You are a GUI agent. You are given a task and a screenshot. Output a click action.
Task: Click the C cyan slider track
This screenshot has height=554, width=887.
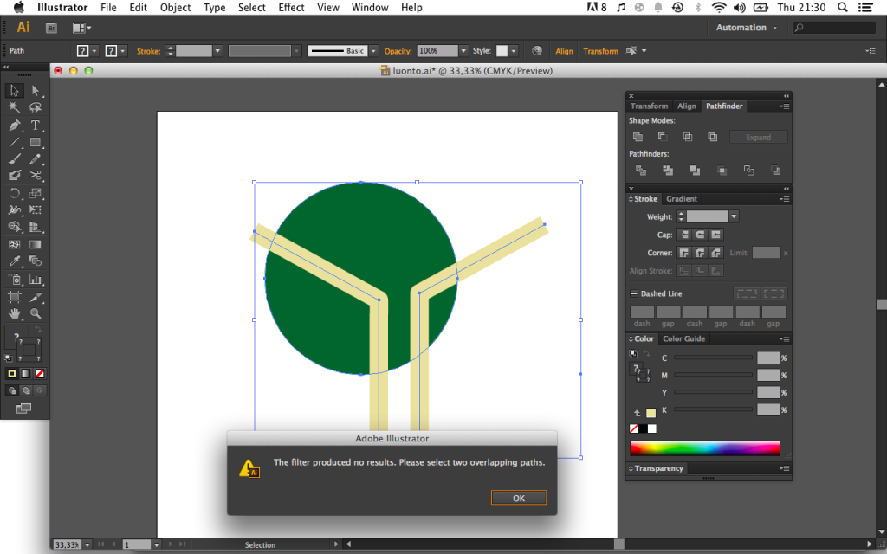713,358
